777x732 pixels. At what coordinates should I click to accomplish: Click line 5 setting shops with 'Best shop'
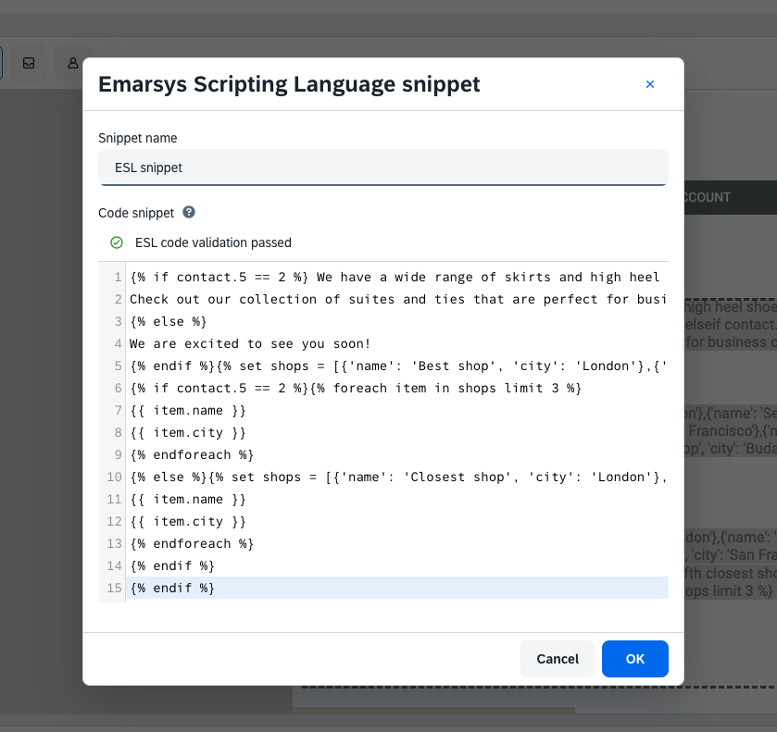(398, 366)
